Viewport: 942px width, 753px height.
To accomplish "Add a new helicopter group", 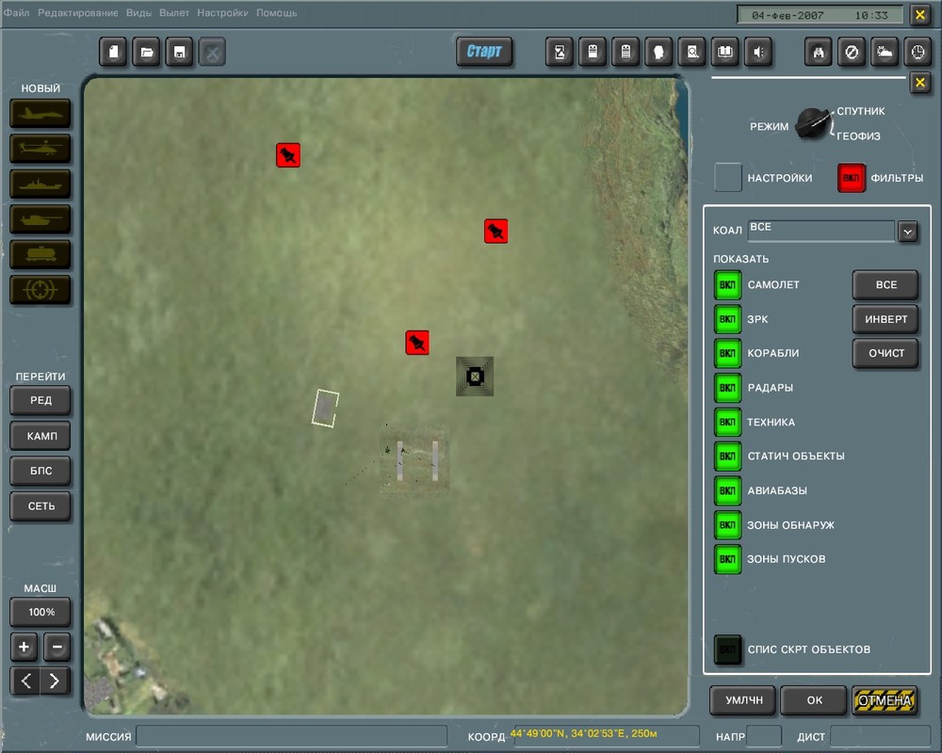I will pyautogui.click(x=41, y=149).
